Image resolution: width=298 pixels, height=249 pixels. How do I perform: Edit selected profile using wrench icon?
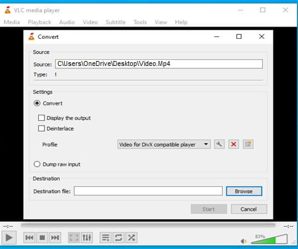click(x=219, y=144)
